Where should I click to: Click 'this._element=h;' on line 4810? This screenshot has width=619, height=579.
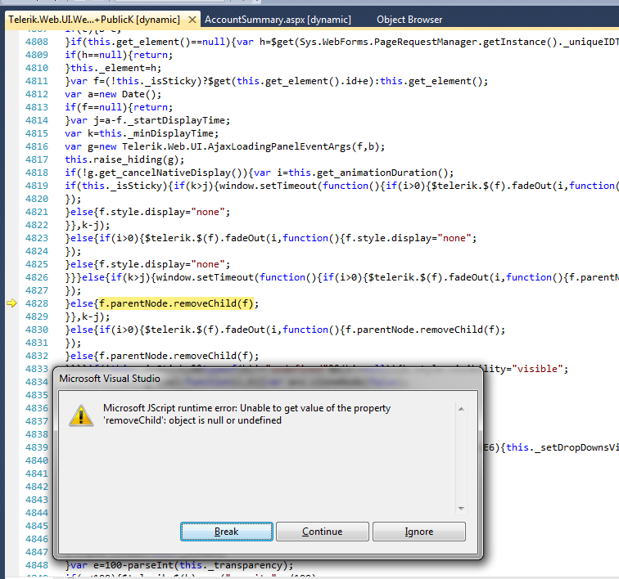click(115, 68)
